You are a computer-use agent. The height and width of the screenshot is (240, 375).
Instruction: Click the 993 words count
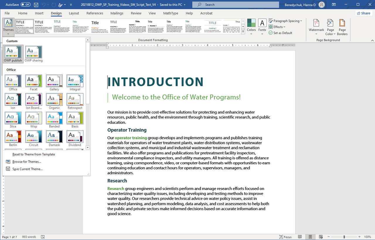tap(29, 237)
